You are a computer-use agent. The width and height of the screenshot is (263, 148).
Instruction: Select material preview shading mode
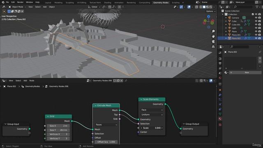click(208, 7)
